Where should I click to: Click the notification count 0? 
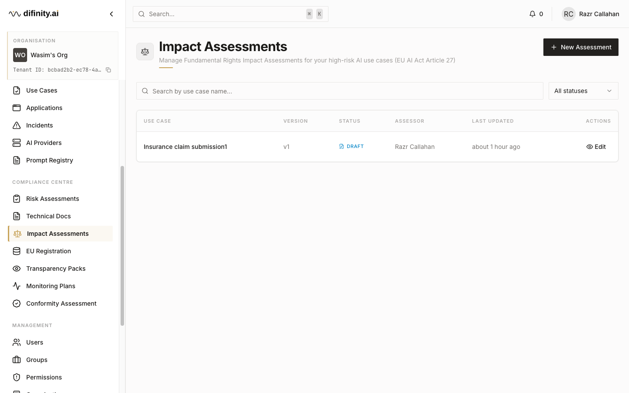pos(541,14)
